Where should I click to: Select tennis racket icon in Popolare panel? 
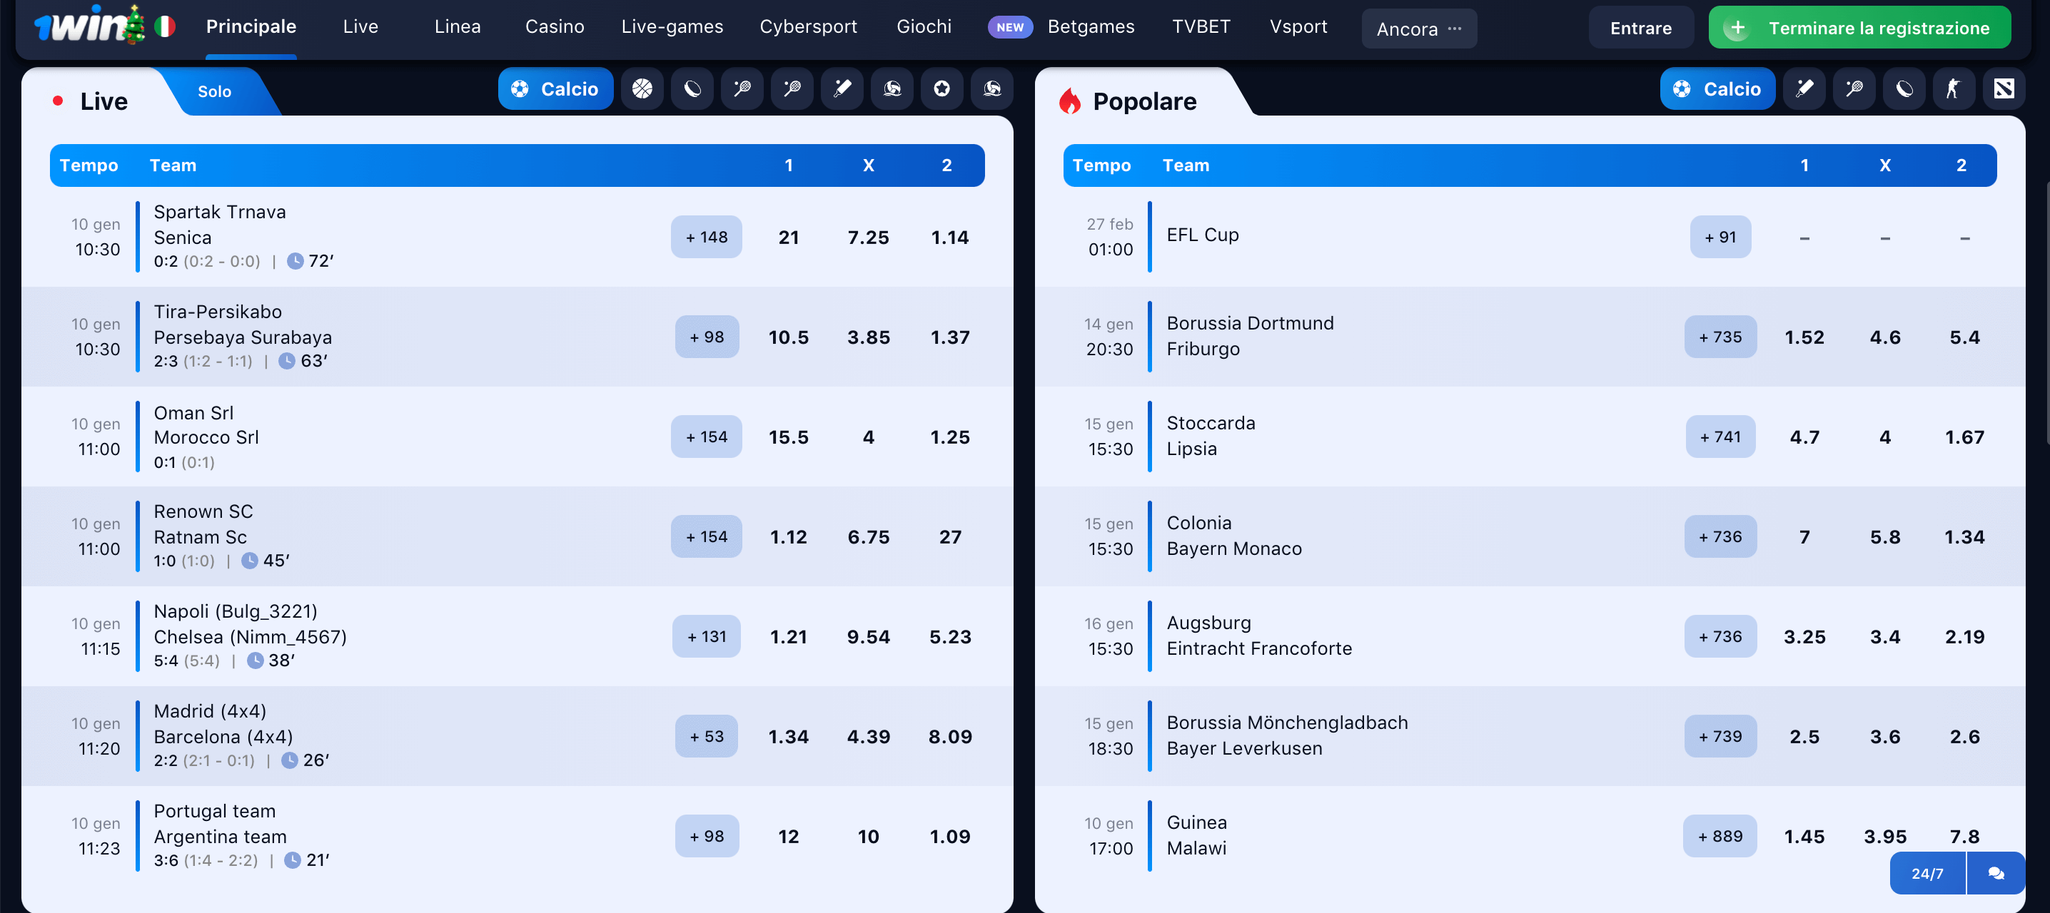tap(1854, 88)
